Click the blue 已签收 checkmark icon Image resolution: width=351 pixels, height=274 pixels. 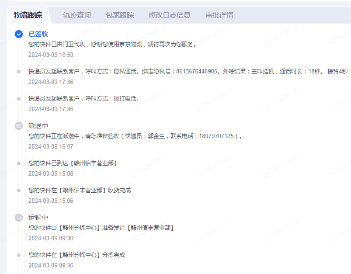click(19, 34)
